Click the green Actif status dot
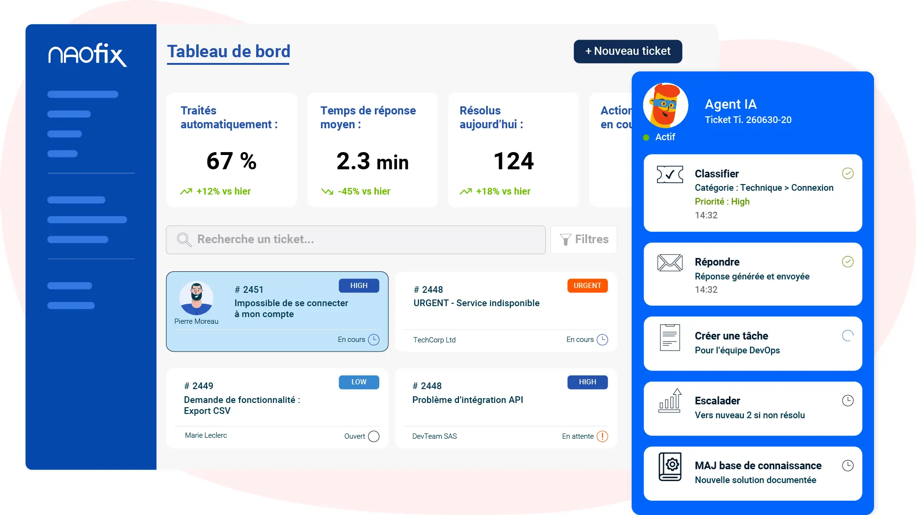916x515 pixels. (646, 137)
